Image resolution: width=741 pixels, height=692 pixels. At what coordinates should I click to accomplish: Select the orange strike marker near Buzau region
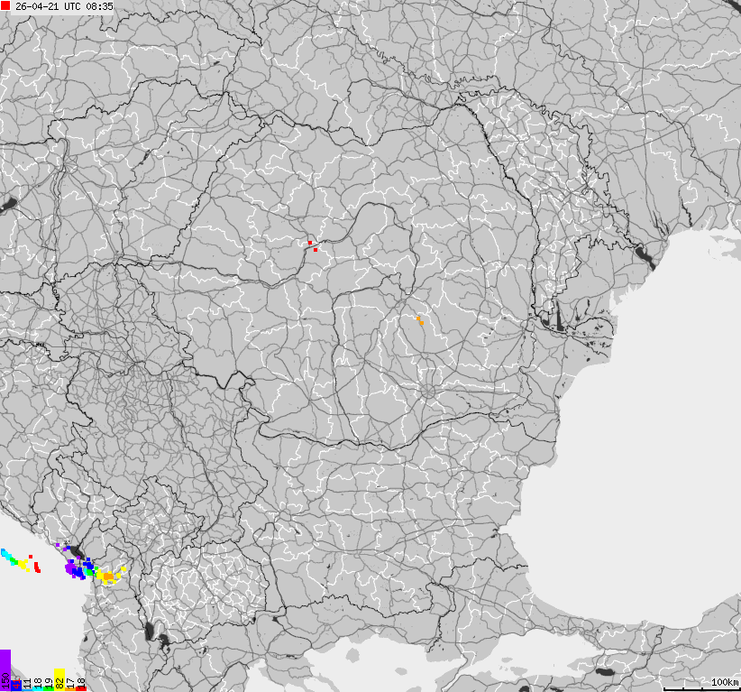click(x=418, y=320)
